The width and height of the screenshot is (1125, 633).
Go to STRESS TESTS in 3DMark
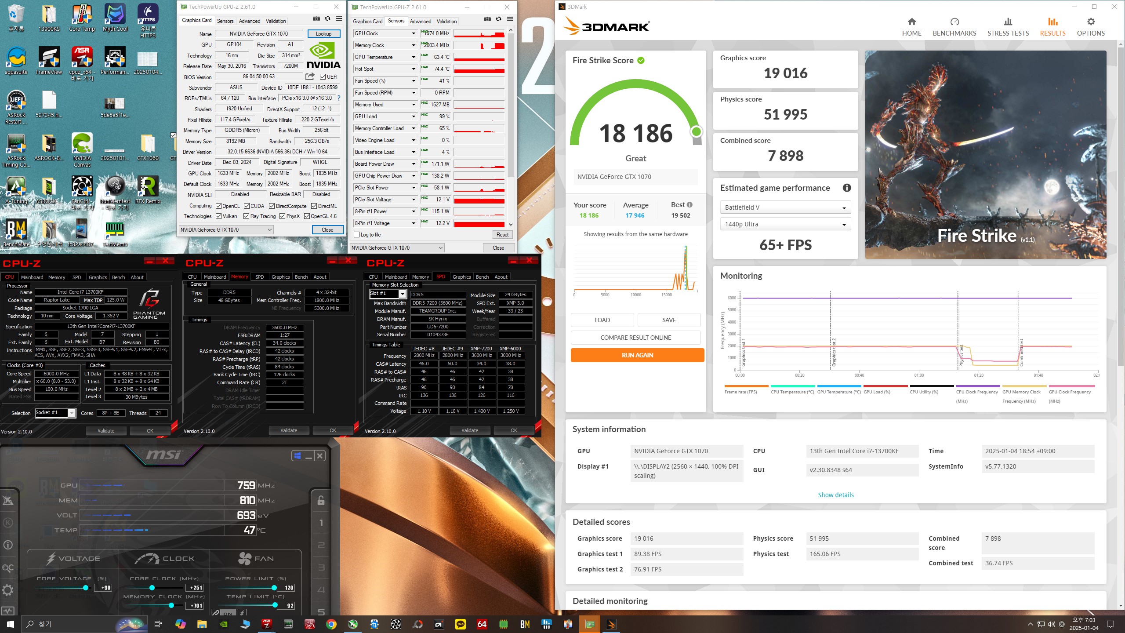[x=1008, y=27]
